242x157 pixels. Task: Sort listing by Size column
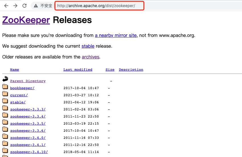110,70
